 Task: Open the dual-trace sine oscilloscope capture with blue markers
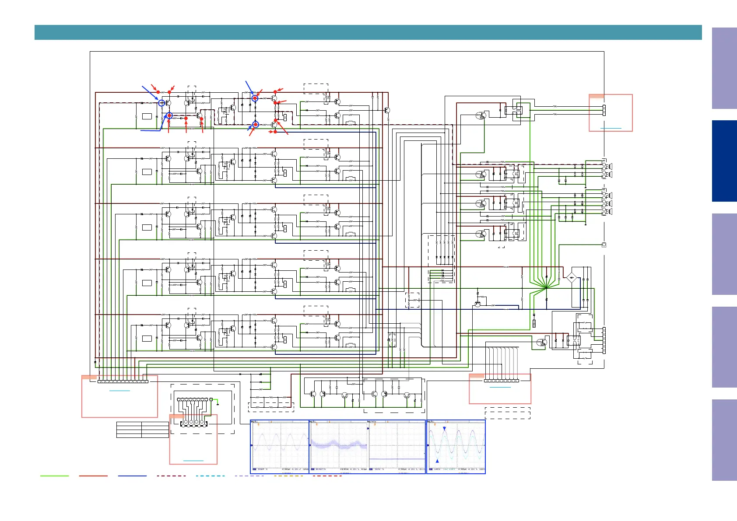click(x=456, y=447)
